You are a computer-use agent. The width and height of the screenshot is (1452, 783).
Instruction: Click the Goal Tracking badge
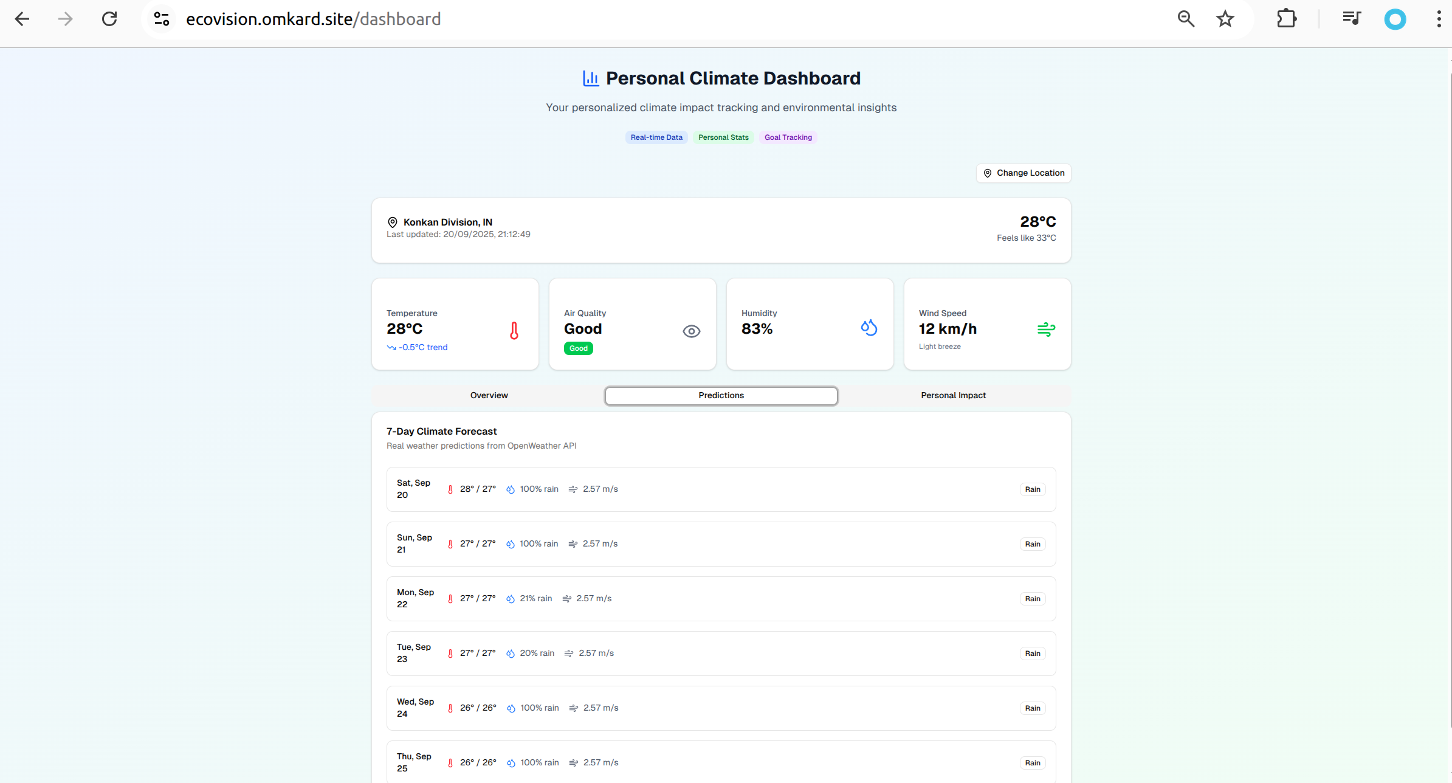pos(788,137)
